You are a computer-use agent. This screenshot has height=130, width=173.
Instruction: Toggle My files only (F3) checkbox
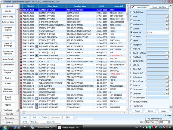point(146,119)
